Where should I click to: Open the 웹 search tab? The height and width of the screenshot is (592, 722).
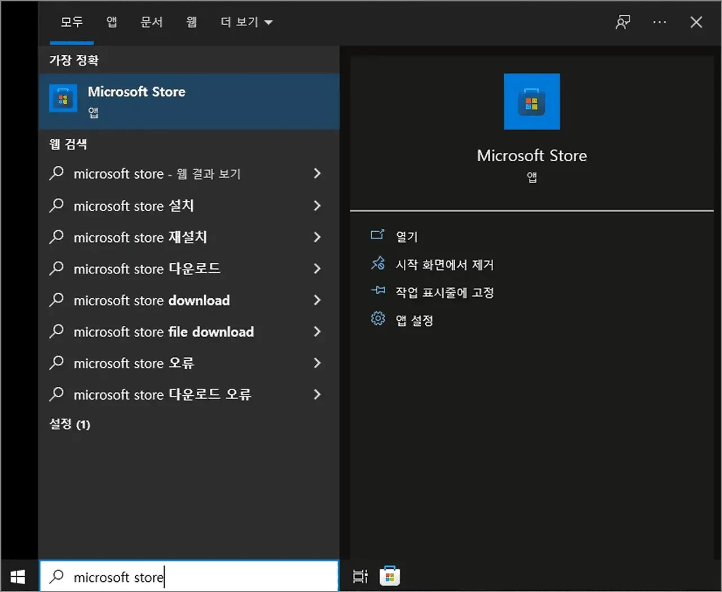(x=191, y=22)
